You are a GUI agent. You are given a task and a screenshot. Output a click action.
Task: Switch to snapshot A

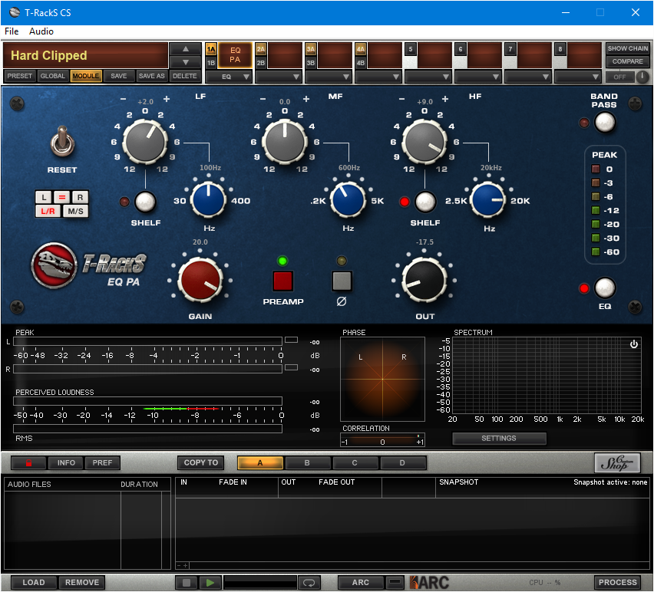coord(260,463)
